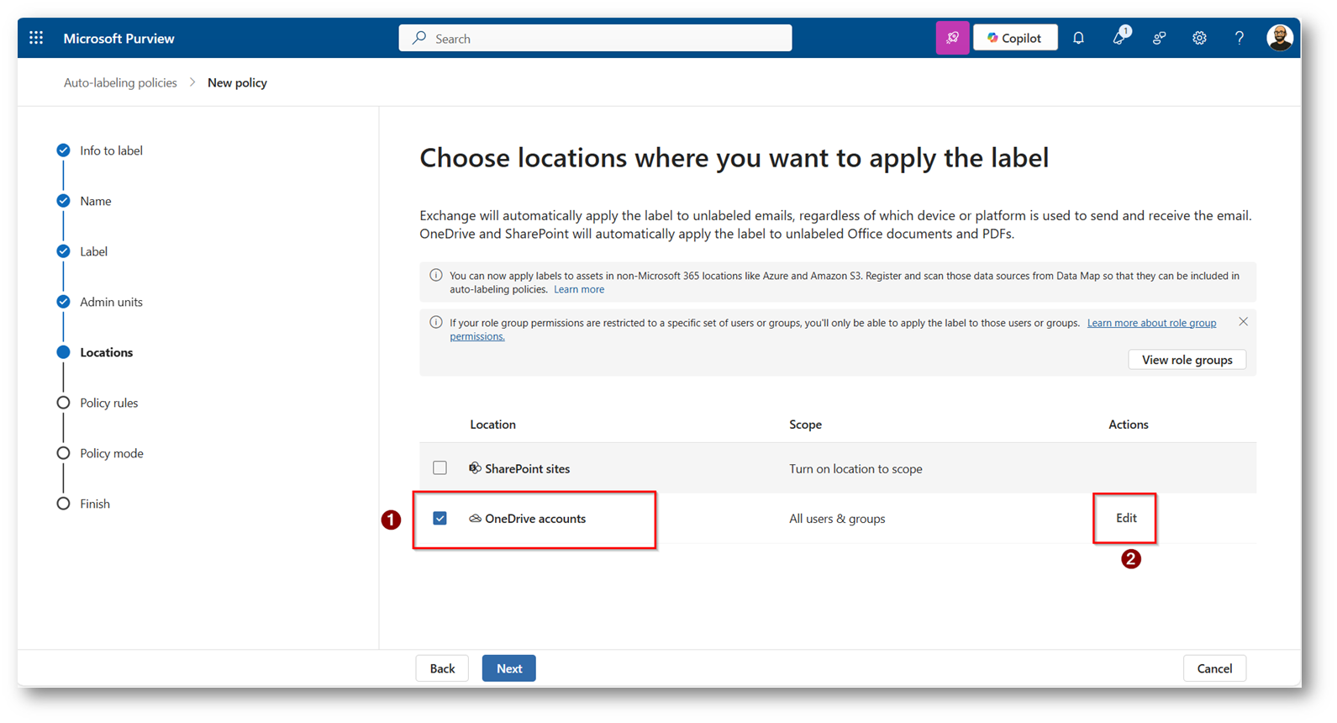Click into the Search field
Image resolution: width=1337 pixels, height=723 pixels.
pyautogui.click(x=595, y=38)
